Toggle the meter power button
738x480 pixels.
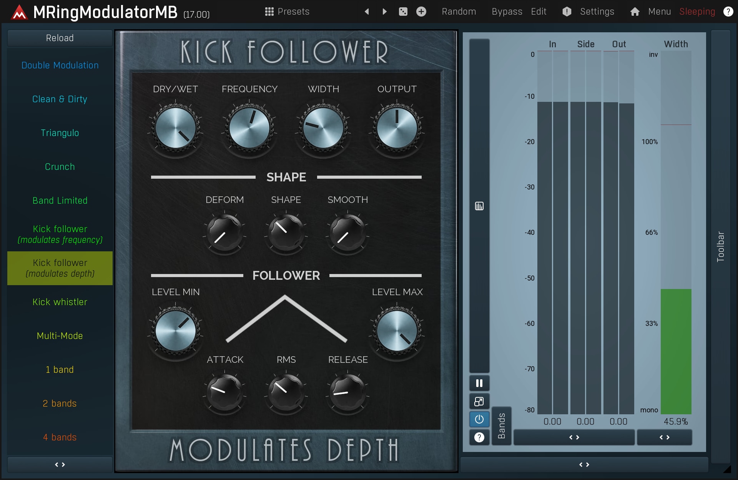coord(479,419)
